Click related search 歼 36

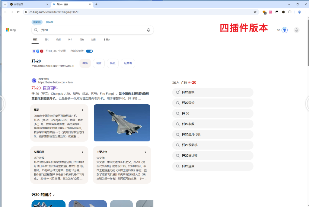(213, 113)
